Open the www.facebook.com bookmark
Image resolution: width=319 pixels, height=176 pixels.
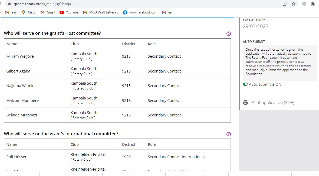[140, 12]
